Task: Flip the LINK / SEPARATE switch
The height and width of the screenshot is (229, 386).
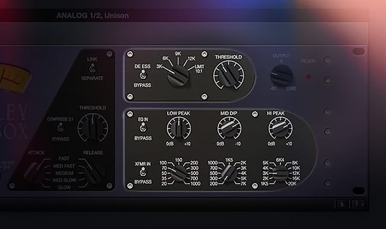Action: point(92,69)
